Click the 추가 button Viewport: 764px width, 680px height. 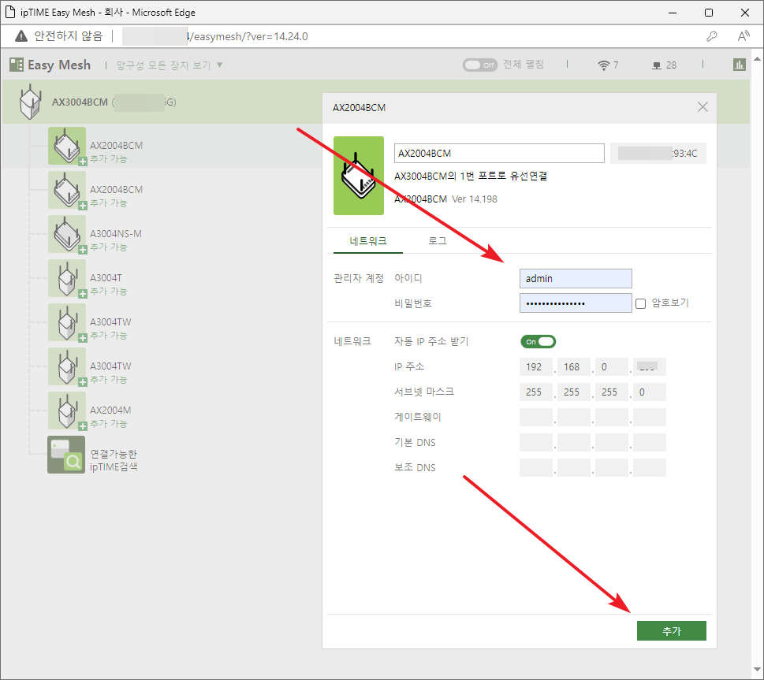coord(672,631)
